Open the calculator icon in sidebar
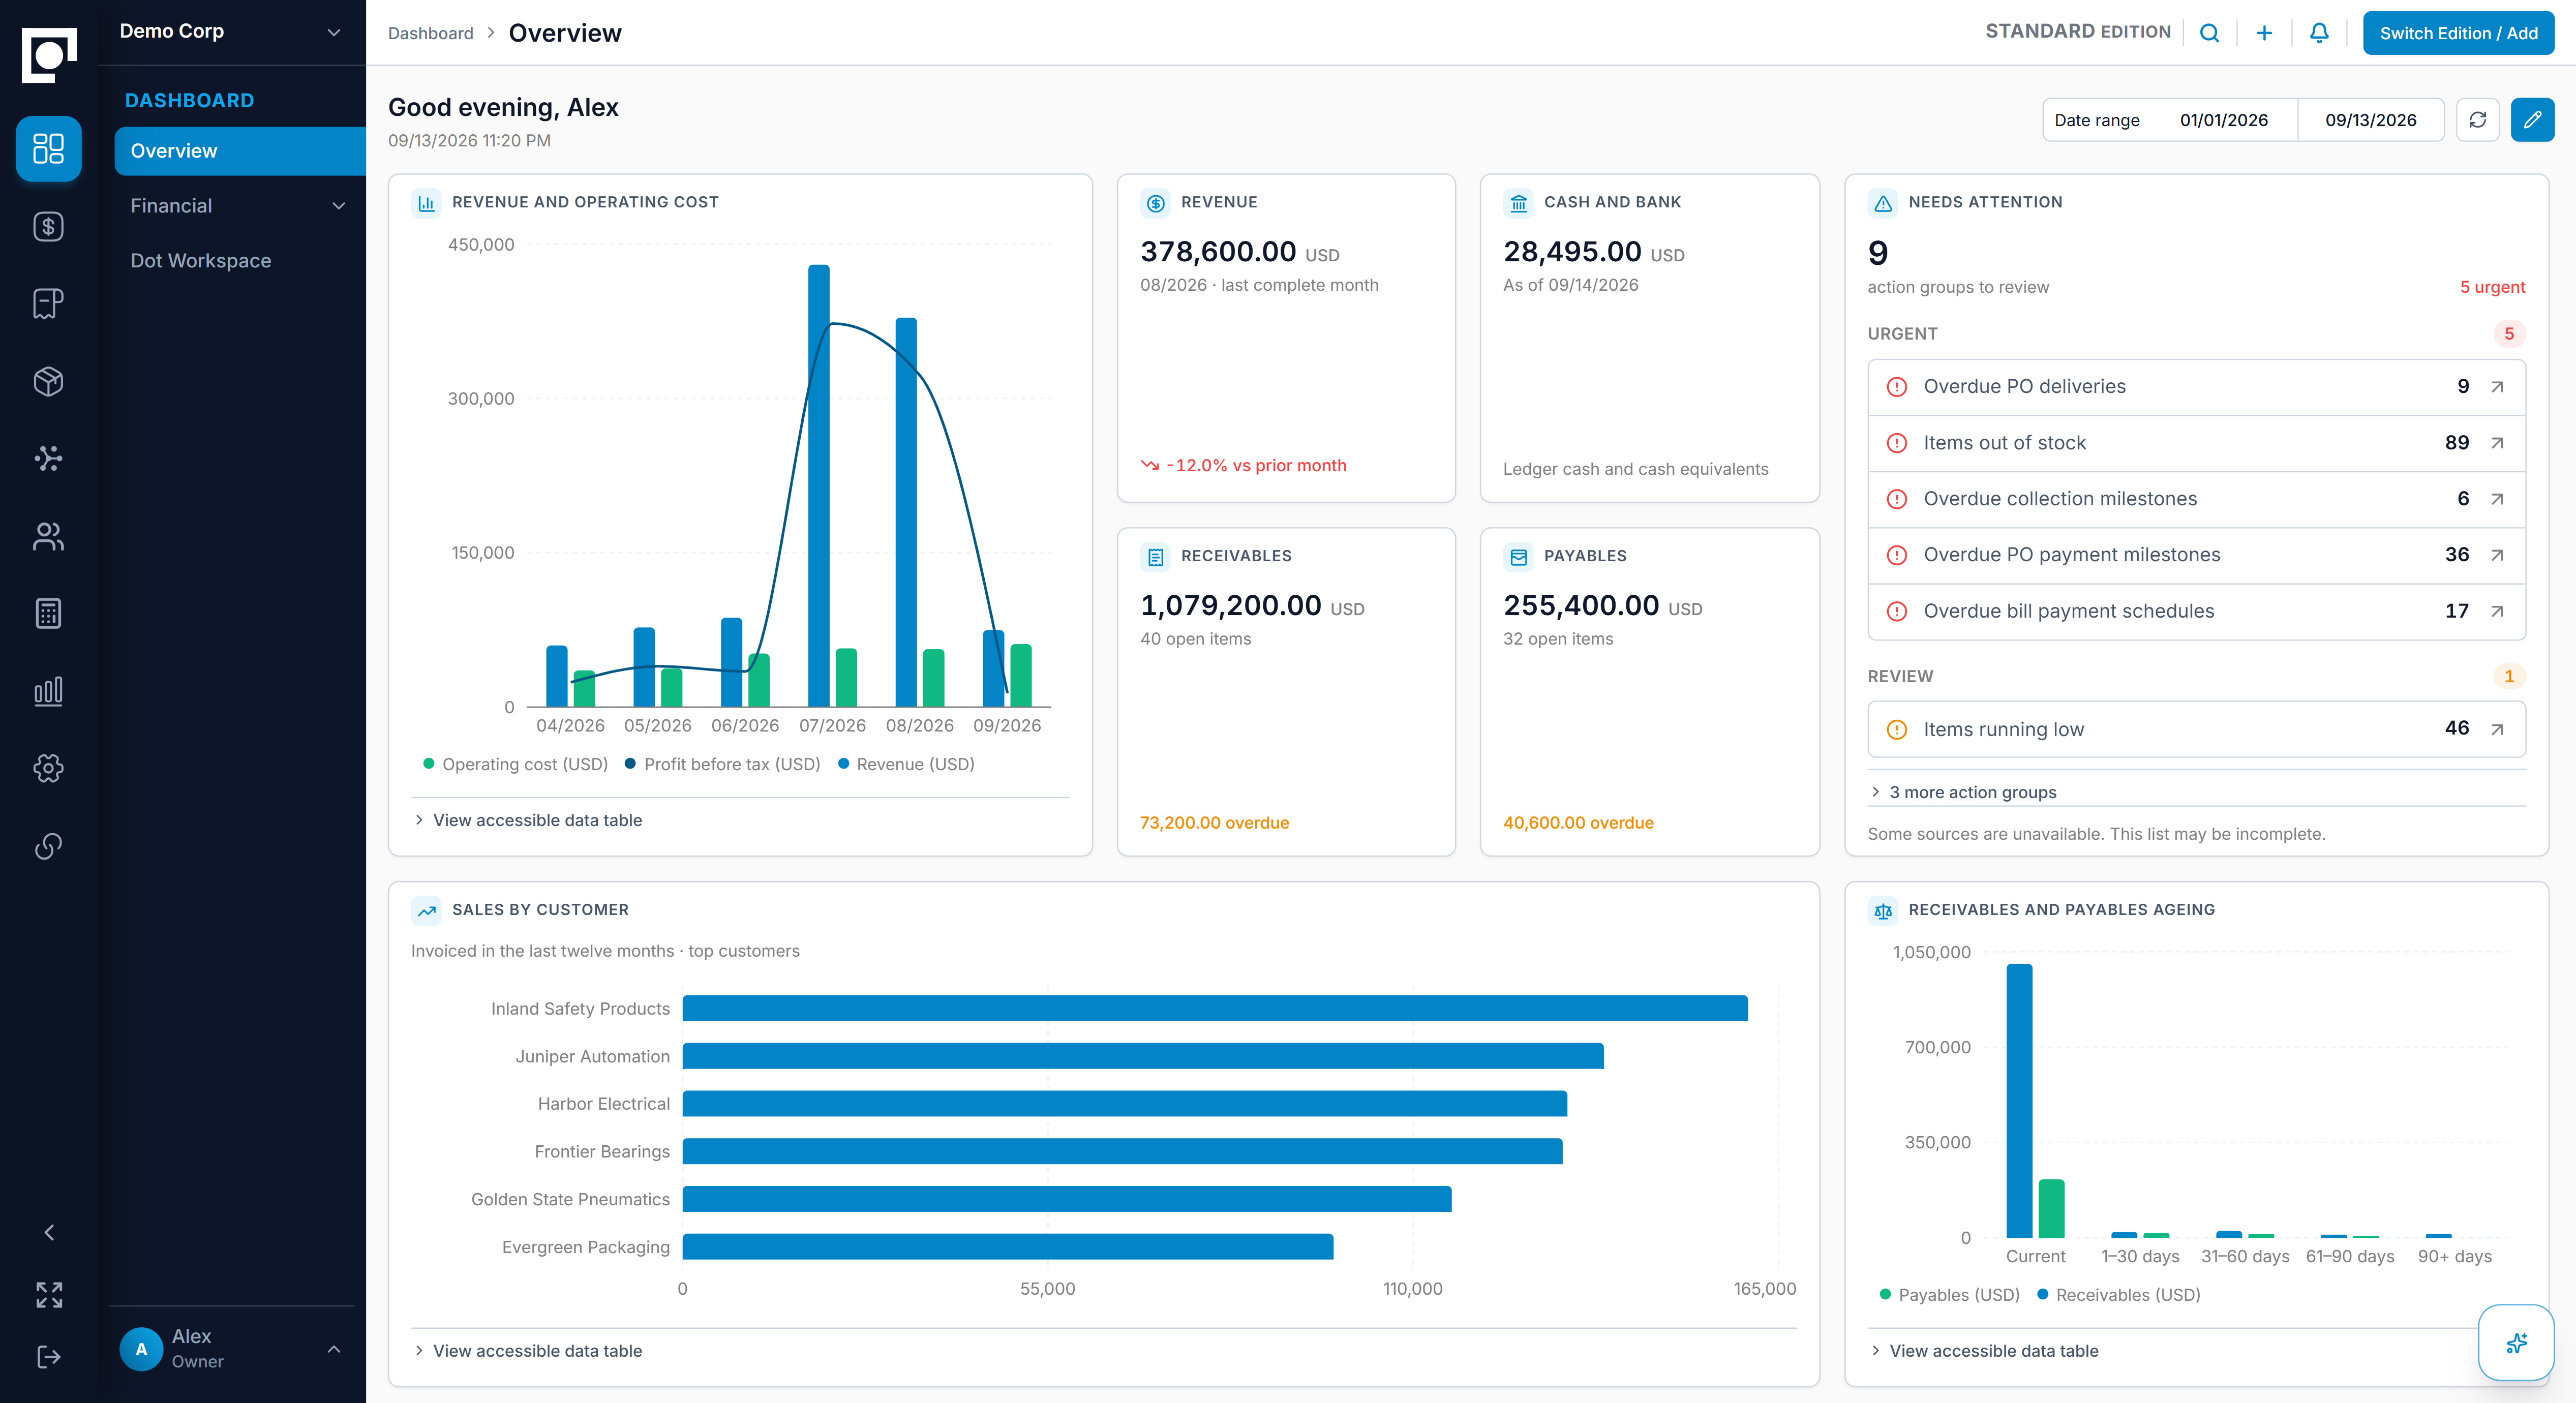This screenshot has height=1403, width=2576. coord(48,613)
